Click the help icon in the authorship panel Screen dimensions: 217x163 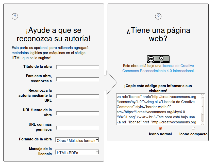click(15, 17)
